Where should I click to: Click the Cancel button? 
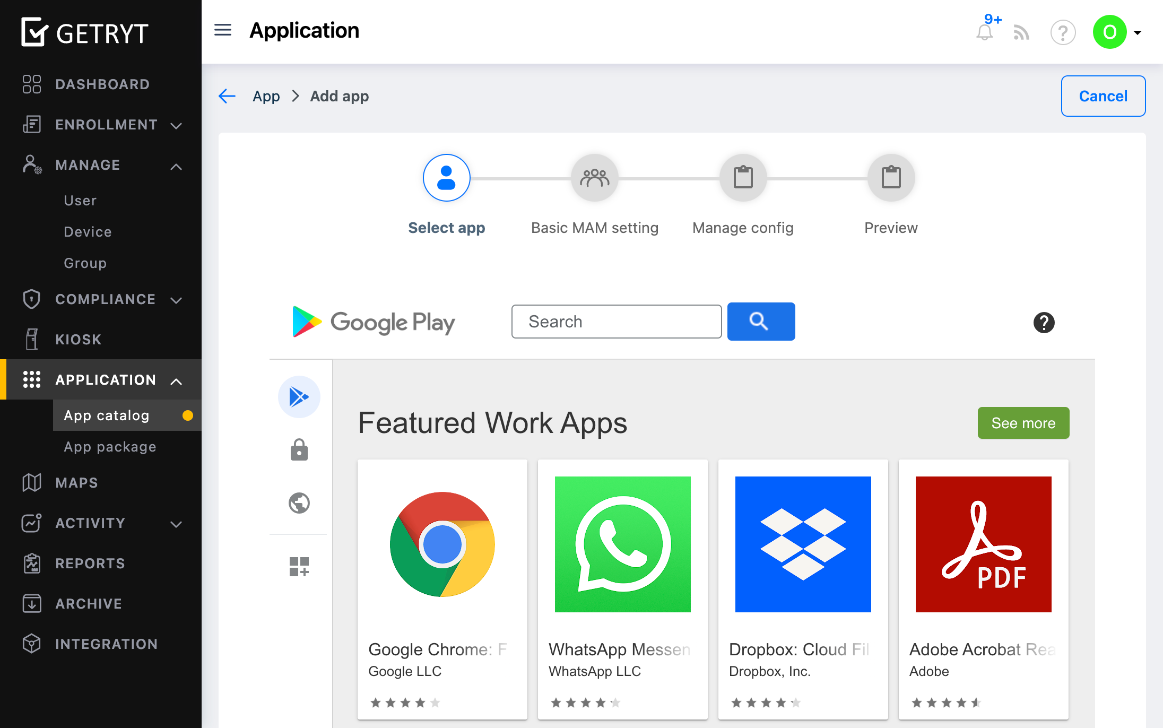pyautogui.click(x=1103, y=96)
